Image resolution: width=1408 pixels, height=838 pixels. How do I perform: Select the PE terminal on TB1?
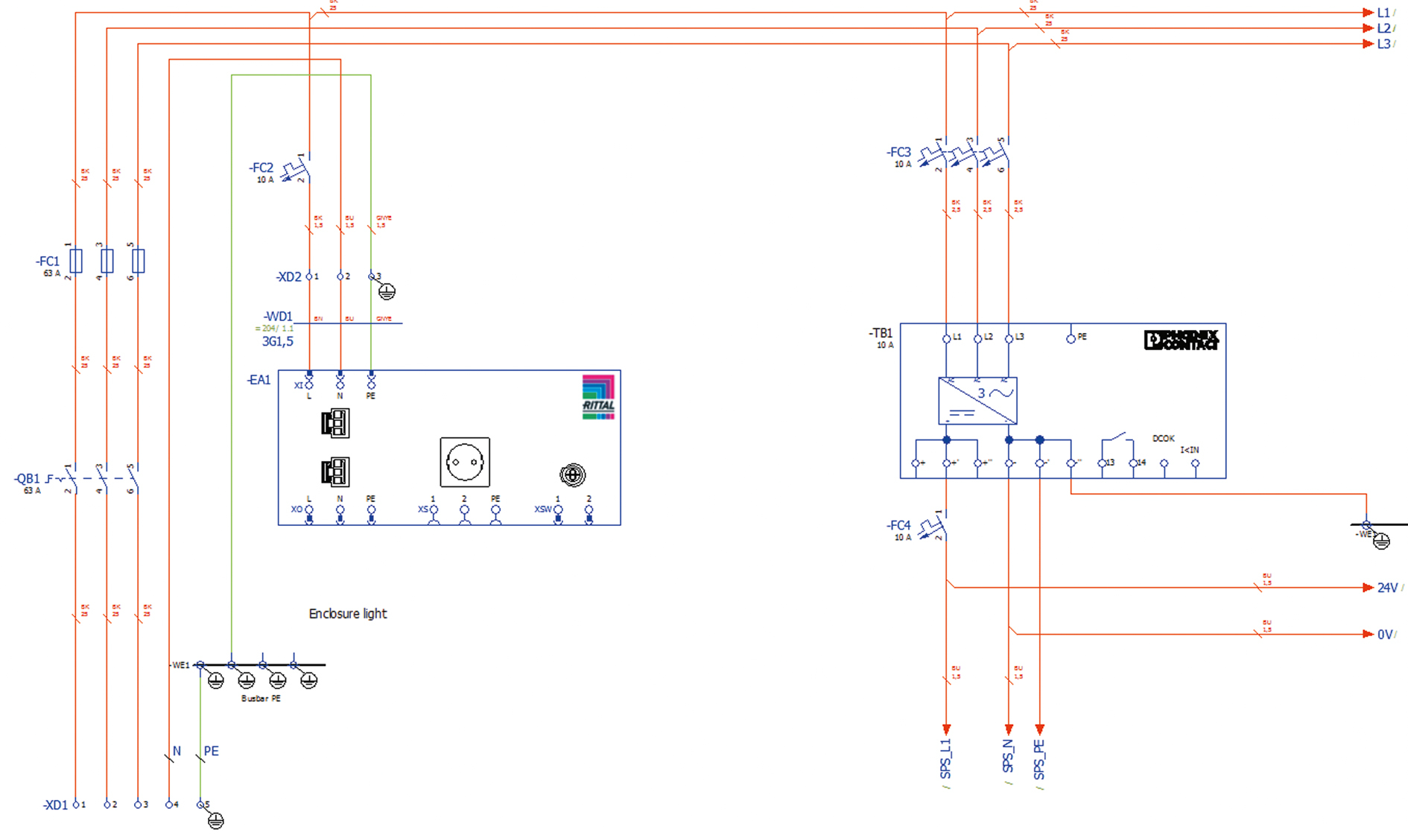(1071, 339)
